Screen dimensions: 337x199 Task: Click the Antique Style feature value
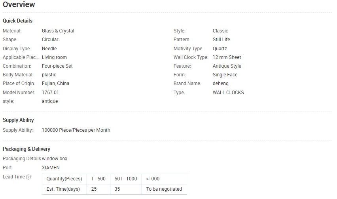(227, 66)
